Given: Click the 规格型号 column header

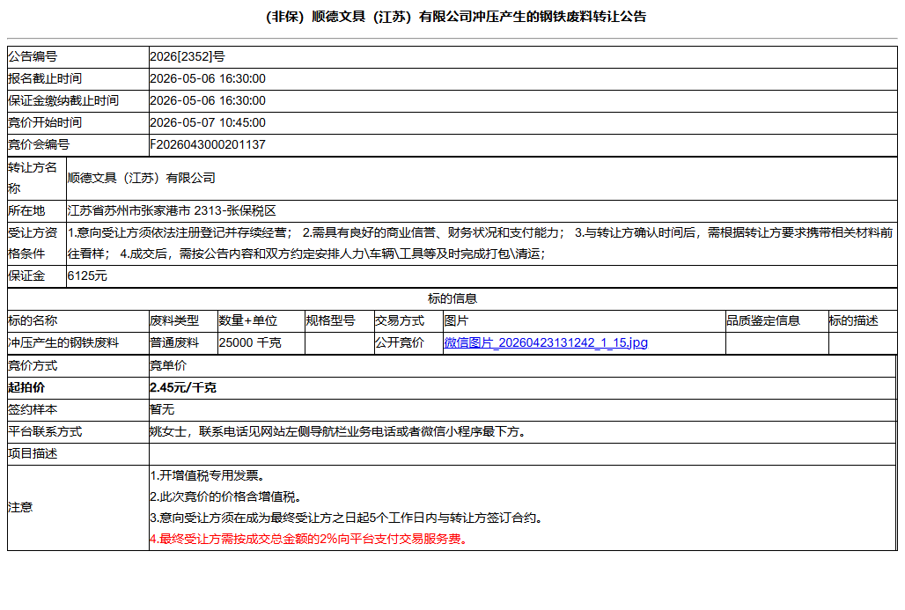Looking at the screenshot, I should click(x=330, y=321).
